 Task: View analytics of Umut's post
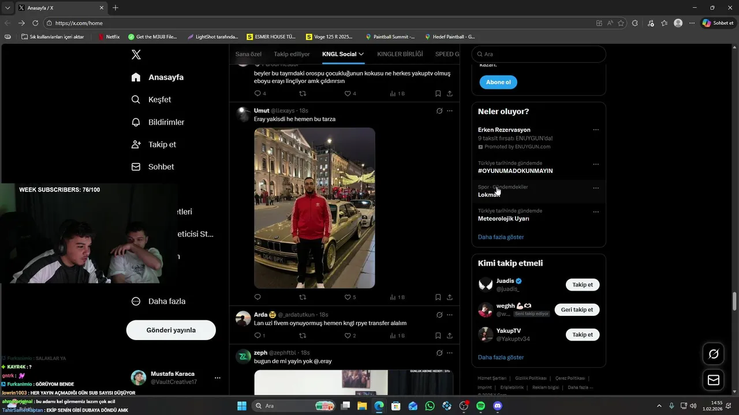click(x=397, y=297)
